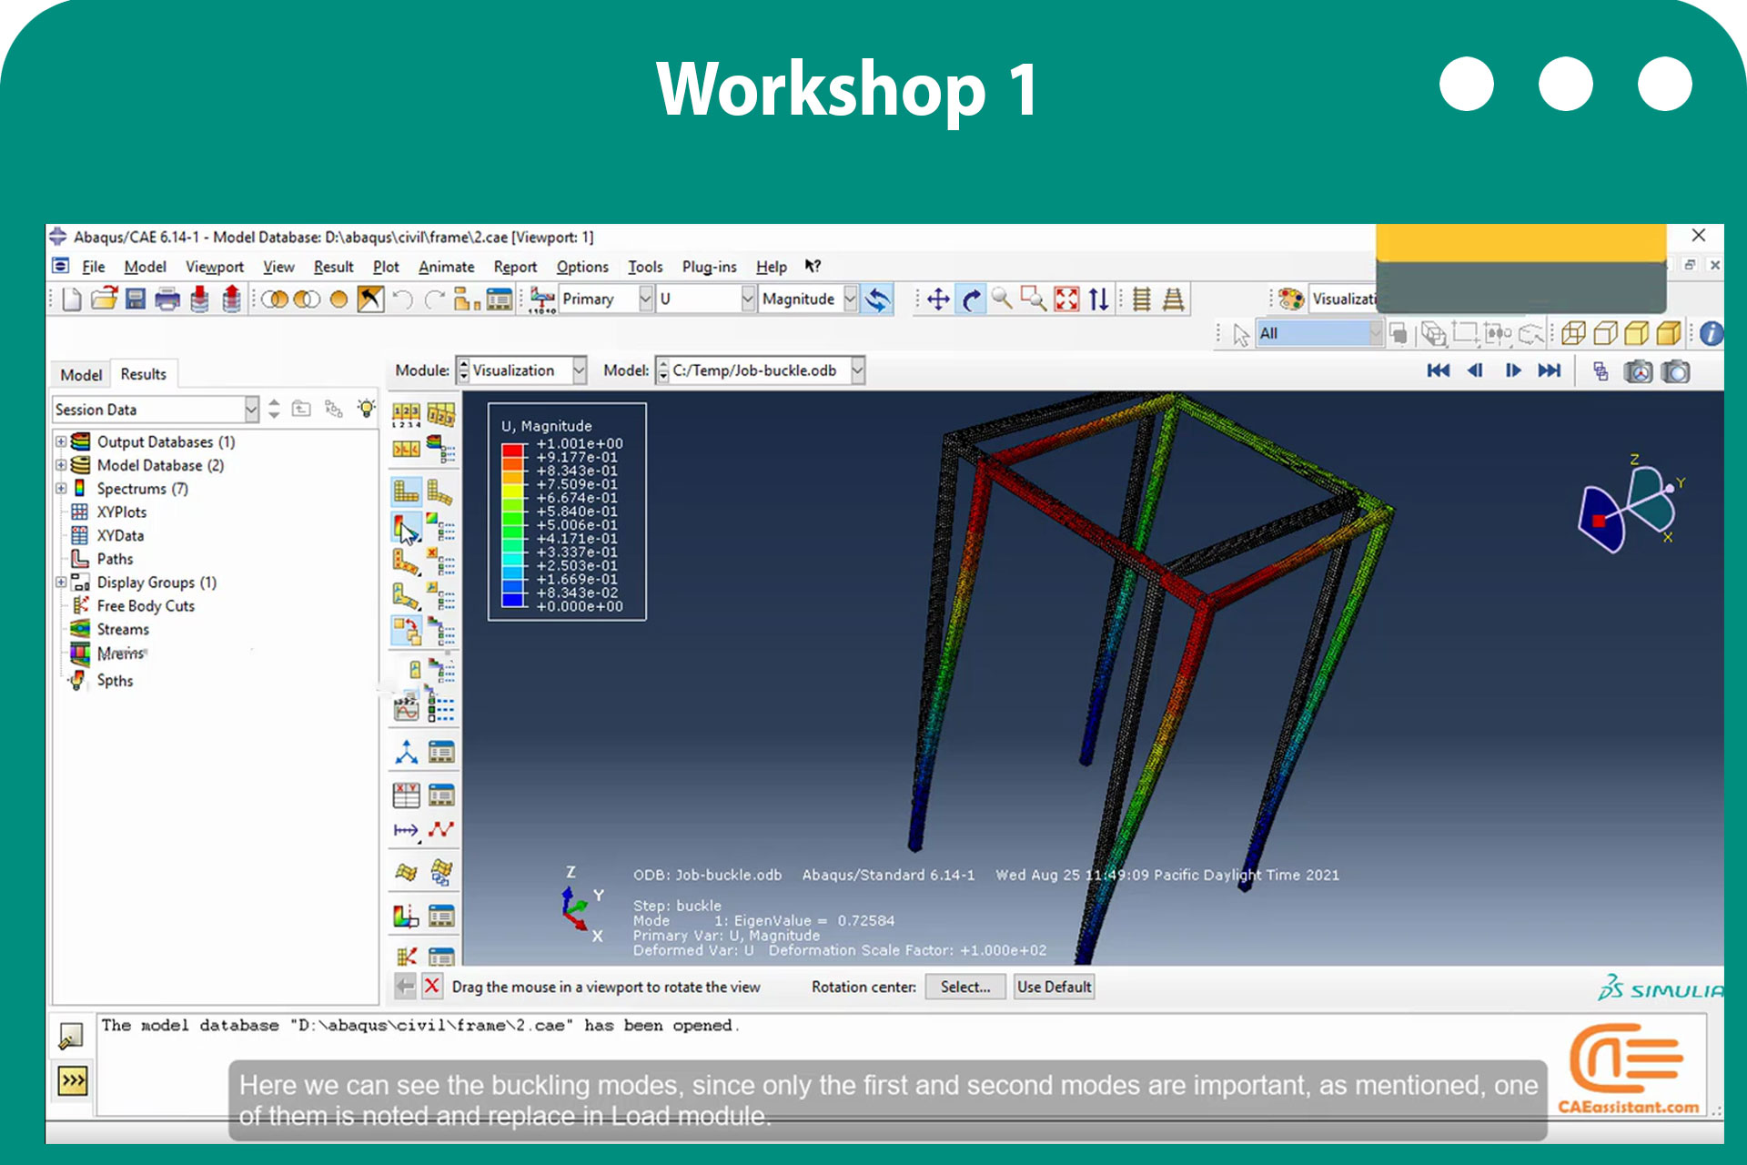
Task: Click the Query information icon
Action: coord(1711,334)
